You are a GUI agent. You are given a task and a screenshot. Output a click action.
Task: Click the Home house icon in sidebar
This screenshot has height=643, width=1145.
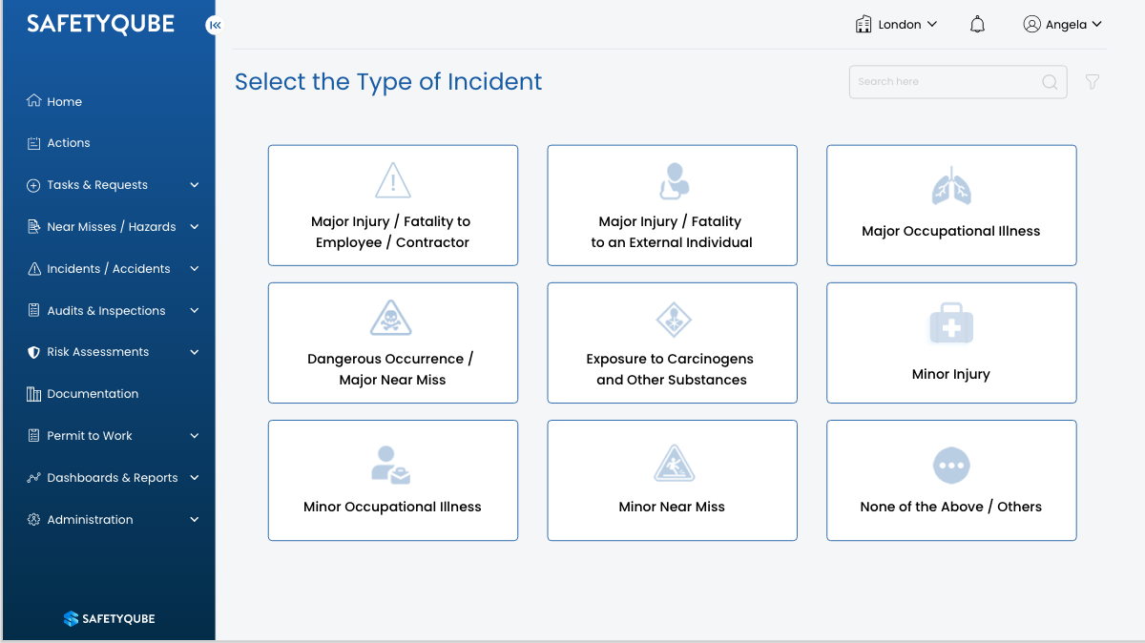pos(34,101)
